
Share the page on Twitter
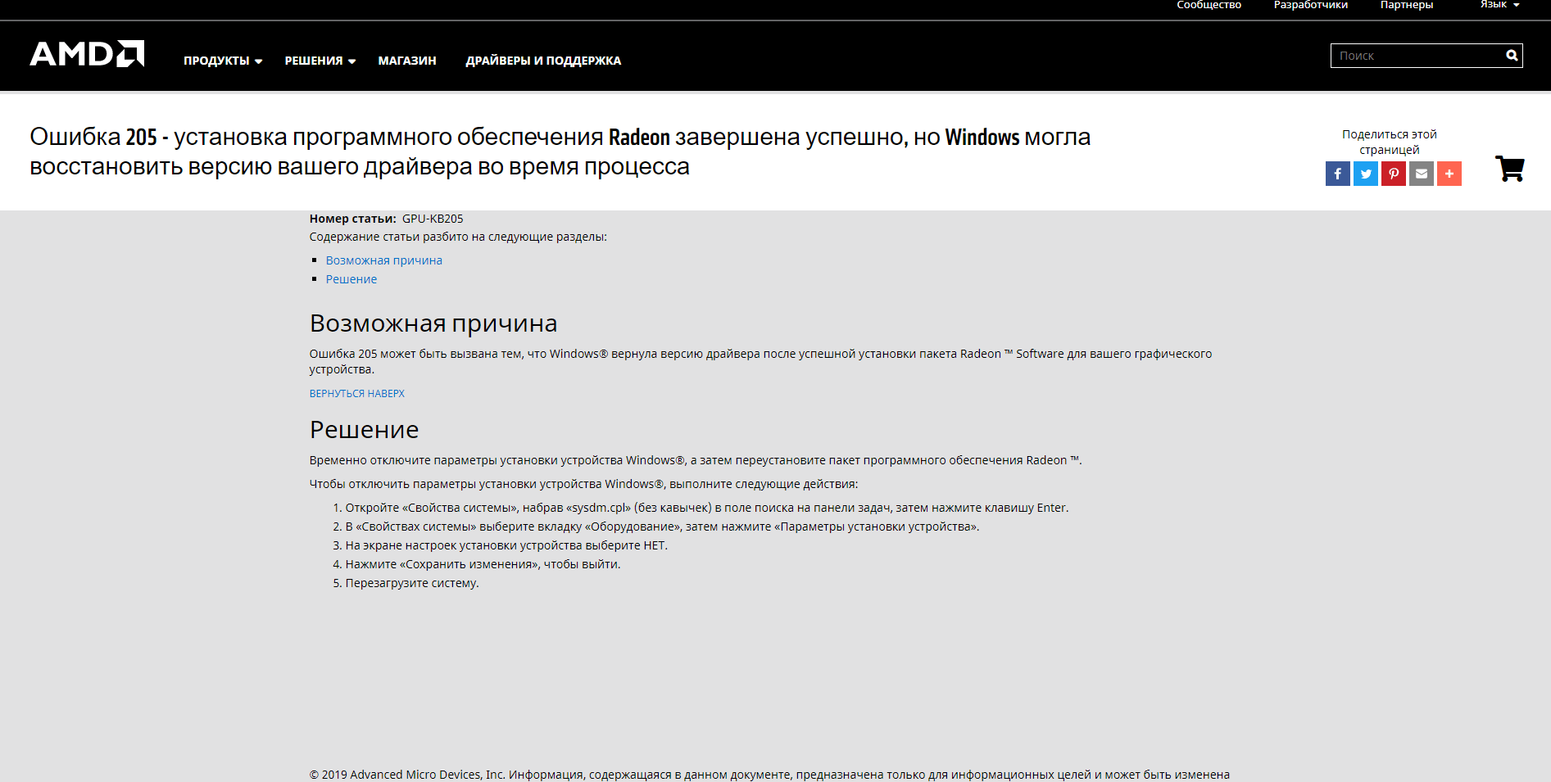pos(1365,174)
